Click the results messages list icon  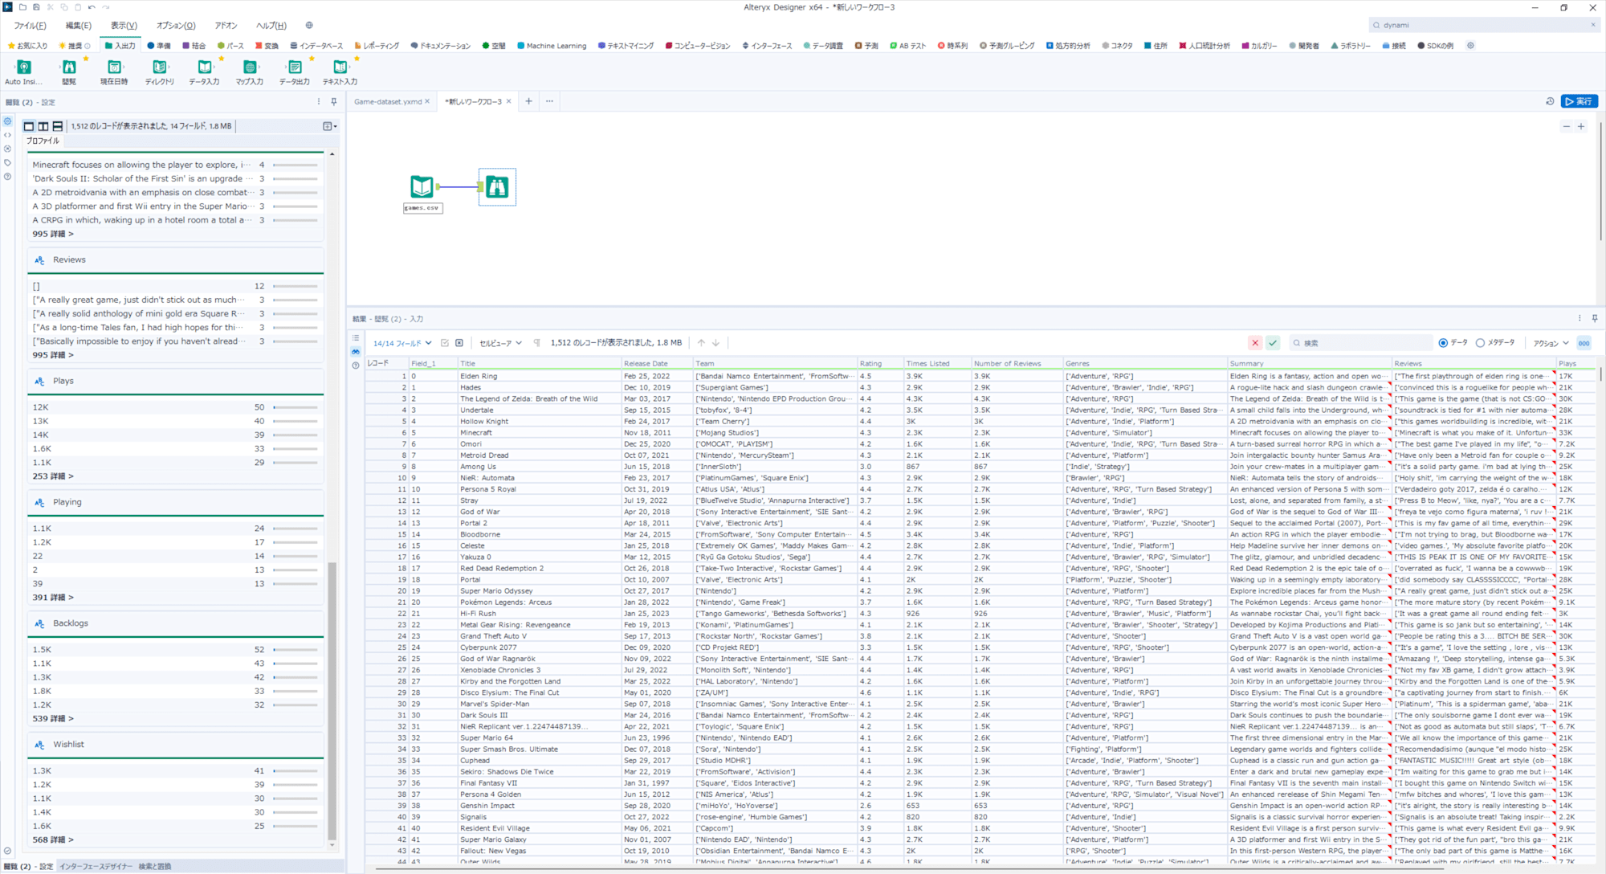(x=356, y=338)
